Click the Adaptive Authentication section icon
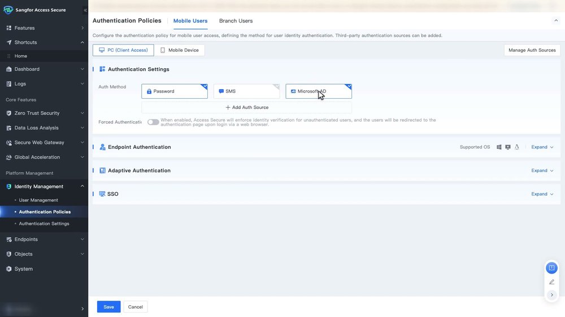Image resolution: width=565 pixels, height=317 pixels. click(x=102, y=170)
